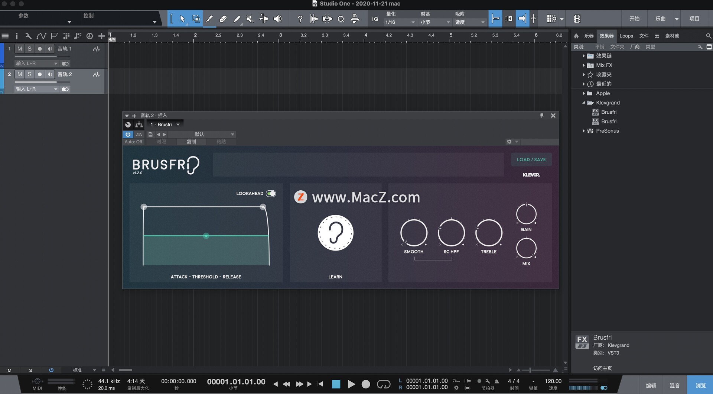The width and height of the screenshot is (713, 394).
Task: Open the marker track flag icon
Action: [x=54, y=36]
